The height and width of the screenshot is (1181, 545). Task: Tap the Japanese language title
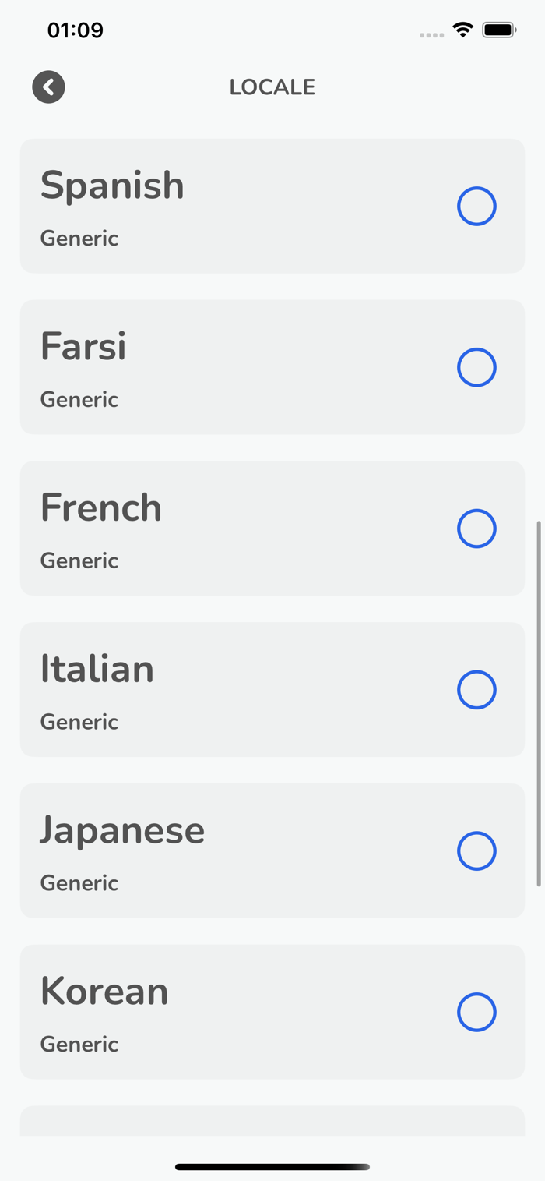pyautogui.click(x=122, y=830)
